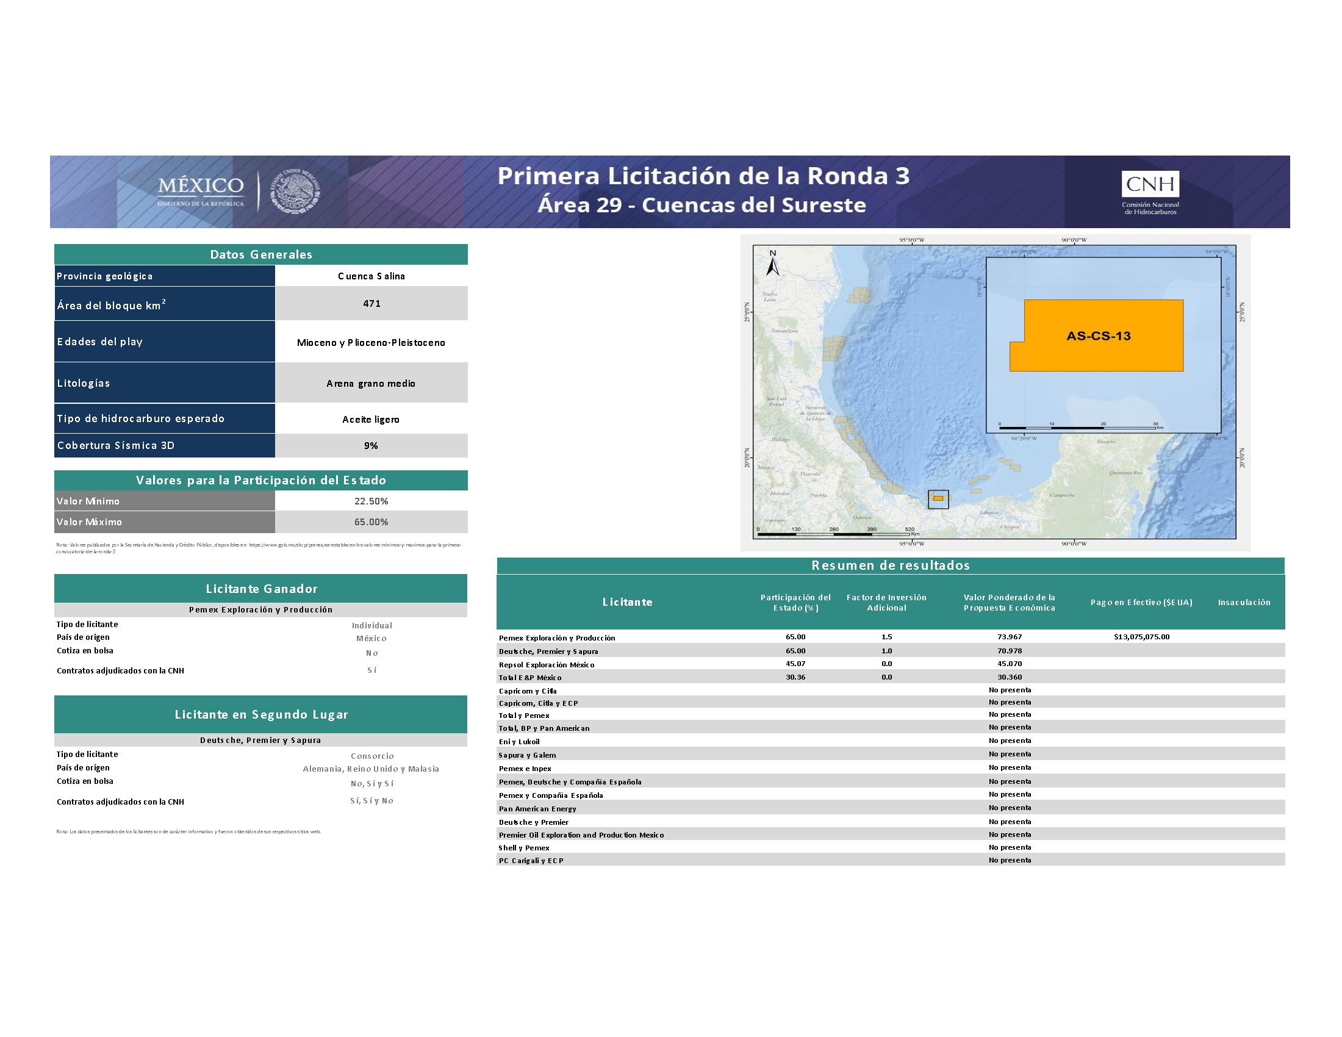This screenshot has width=1342, height=1037.
Task: Click the 'Insaculación' column header
Action: click(x=1244, y=603)
